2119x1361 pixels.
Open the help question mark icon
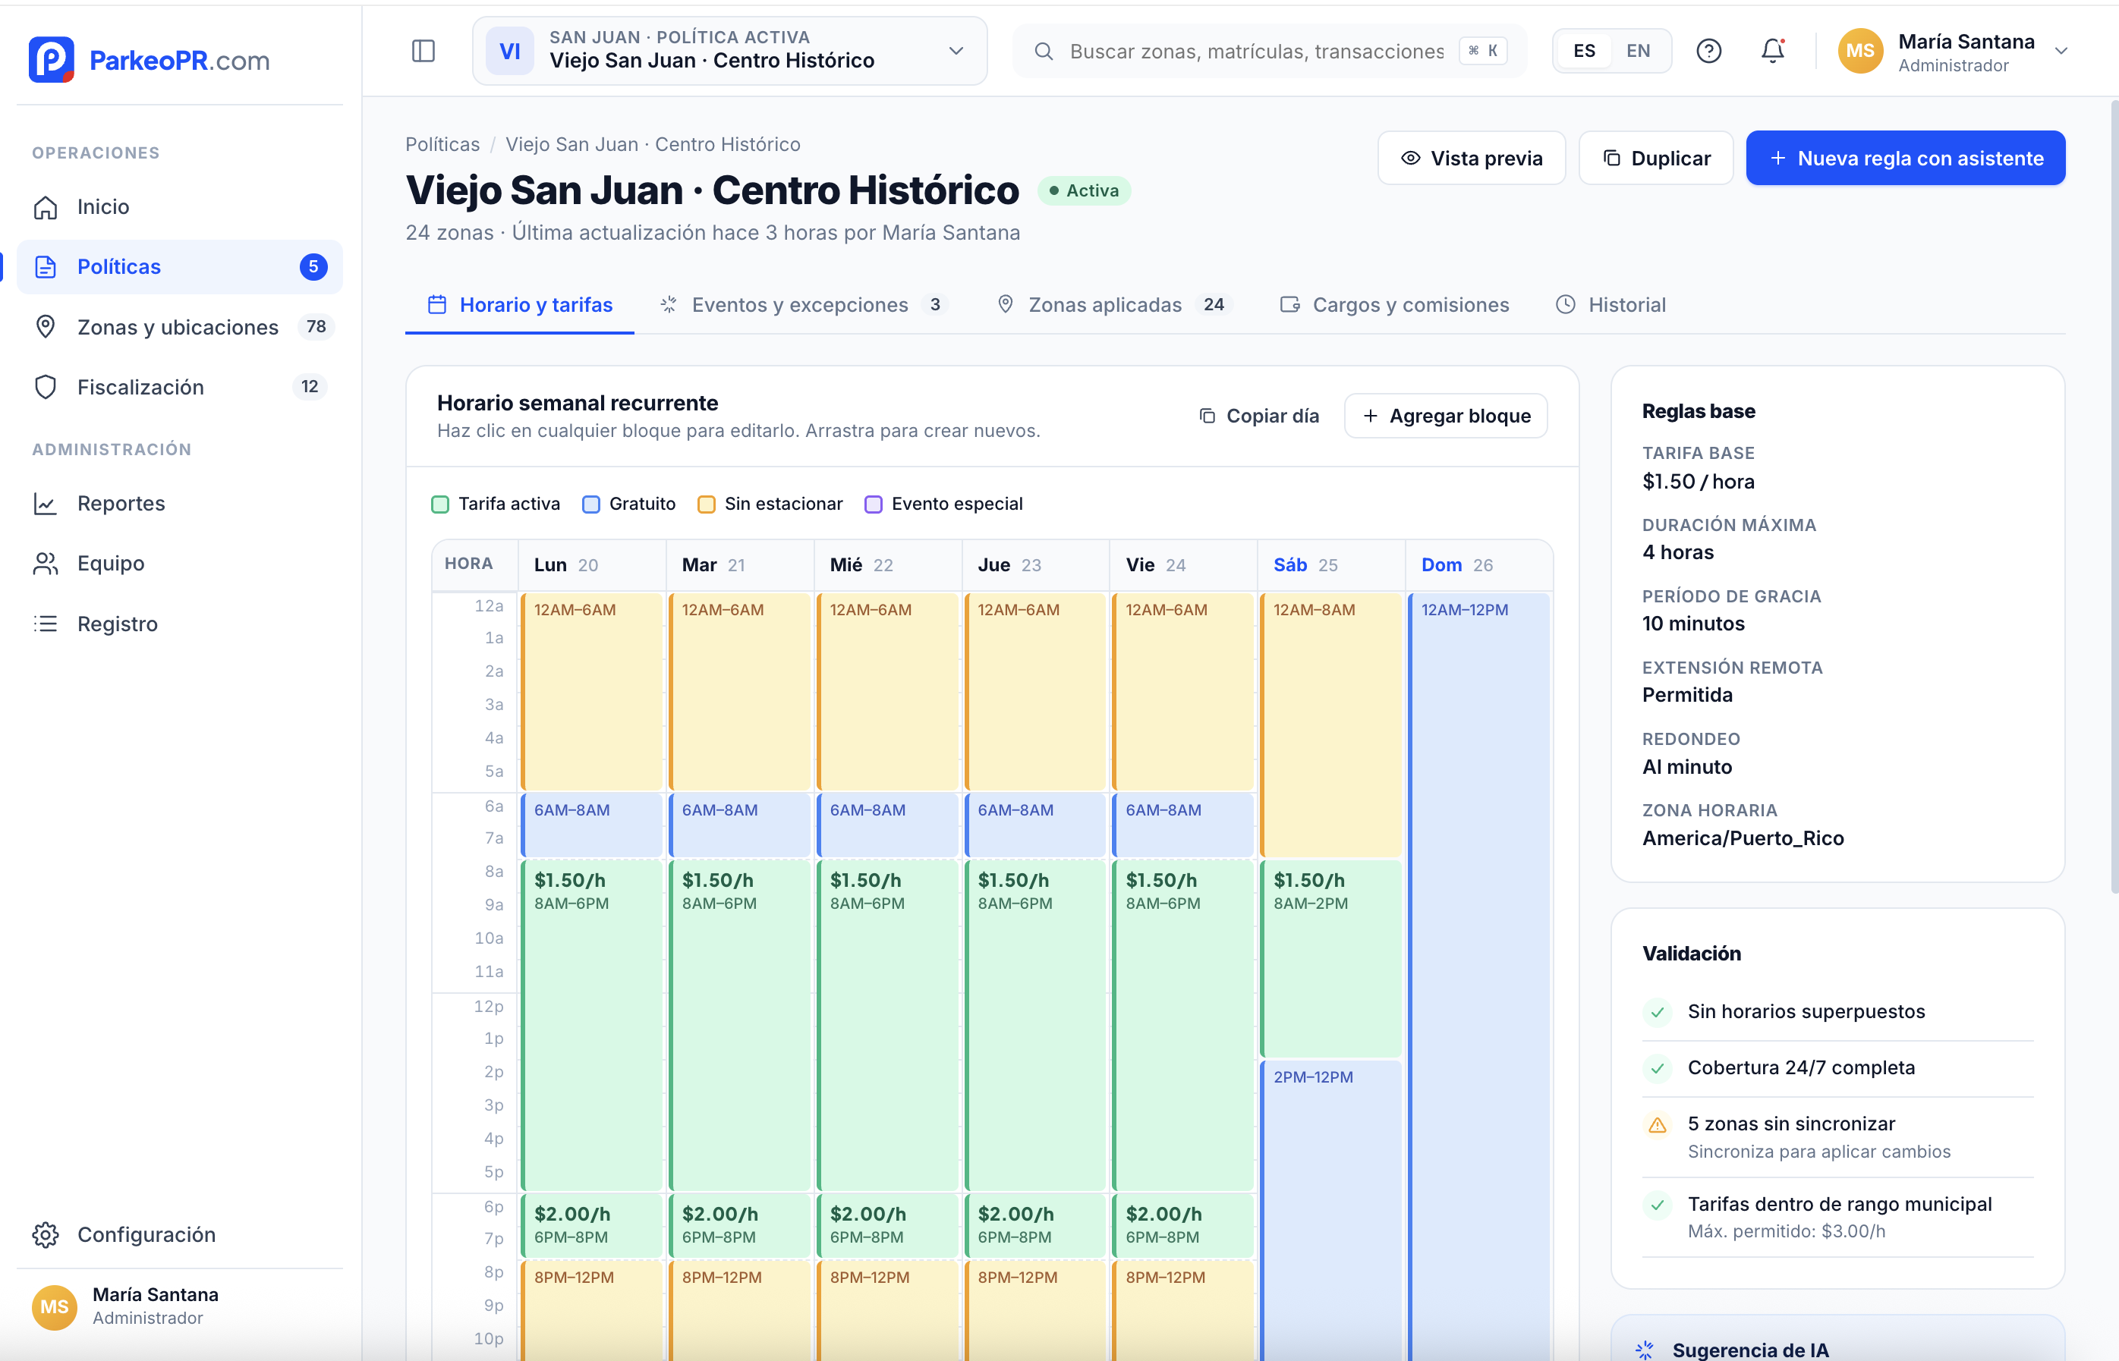(1709, 52)
